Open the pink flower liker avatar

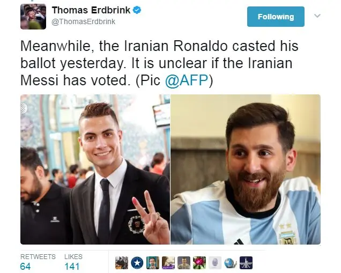[x=199, y=263]
